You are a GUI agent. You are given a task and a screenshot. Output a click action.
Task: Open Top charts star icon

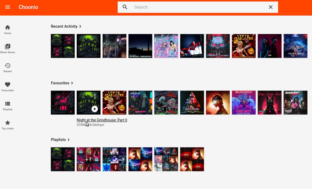(x=8, y=125)
